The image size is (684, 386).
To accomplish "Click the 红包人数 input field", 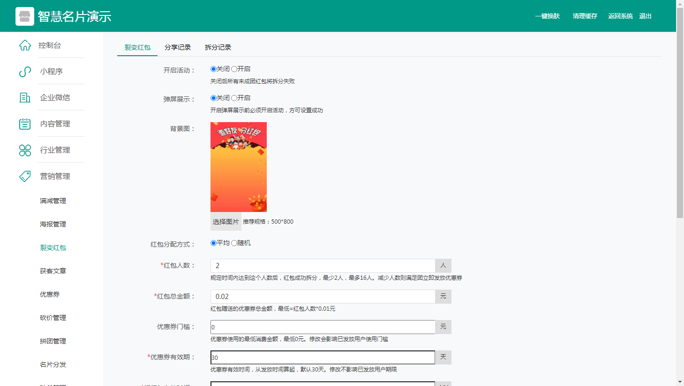I will tap(323, 266).
